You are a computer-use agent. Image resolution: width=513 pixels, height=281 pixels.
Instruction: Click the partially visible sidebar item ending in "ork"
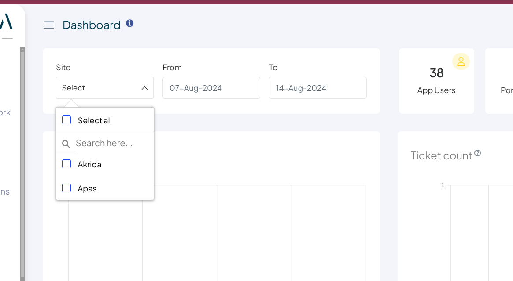5,112
